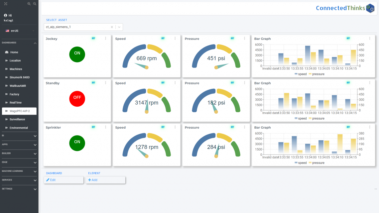Open the en-US language dropdown

point(20,31)
